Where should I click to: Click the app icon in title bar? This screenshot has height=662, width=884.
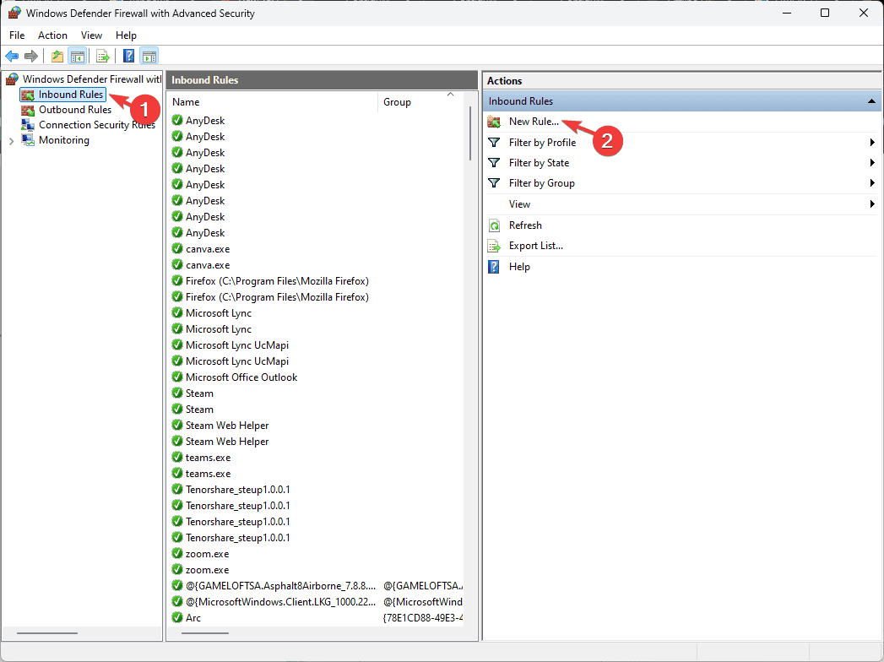tap(14, 13)
